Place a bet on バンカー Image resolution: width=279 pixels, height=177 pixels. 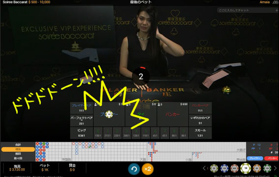point(173,114)
